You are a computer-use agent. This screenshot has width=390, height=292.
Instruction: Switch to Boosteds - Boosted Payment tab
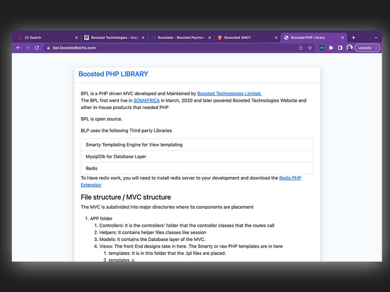pyautogui.click(x=181, y=38)
